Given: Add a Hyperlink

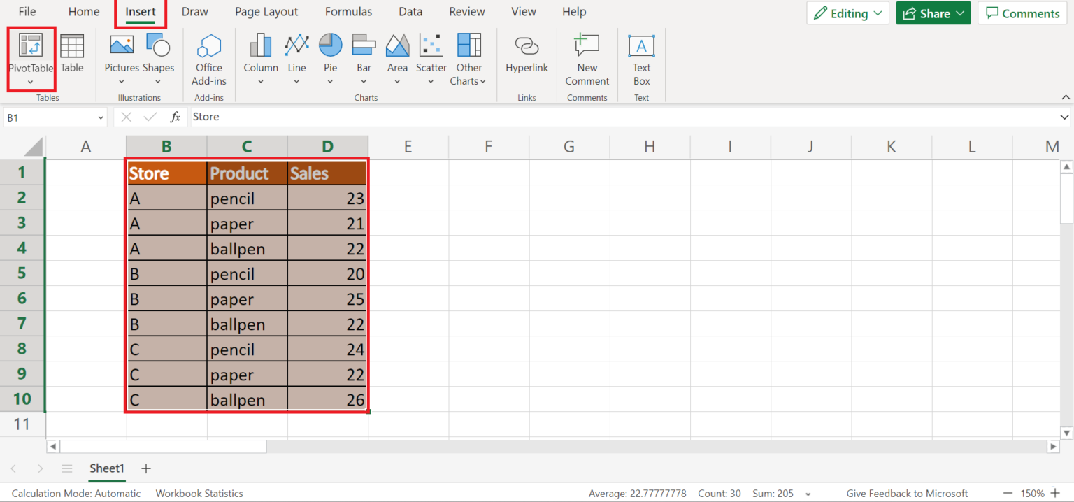Looking at the screenshot, I should [527, 56].
